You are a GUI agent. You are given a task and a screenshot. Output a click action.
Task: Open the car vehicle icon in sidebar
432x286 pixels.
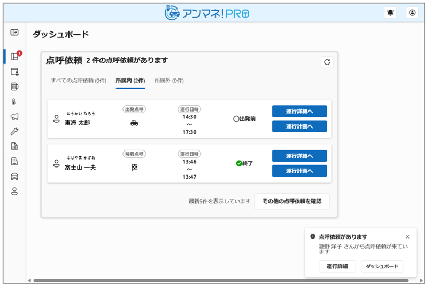pos(14,176)
